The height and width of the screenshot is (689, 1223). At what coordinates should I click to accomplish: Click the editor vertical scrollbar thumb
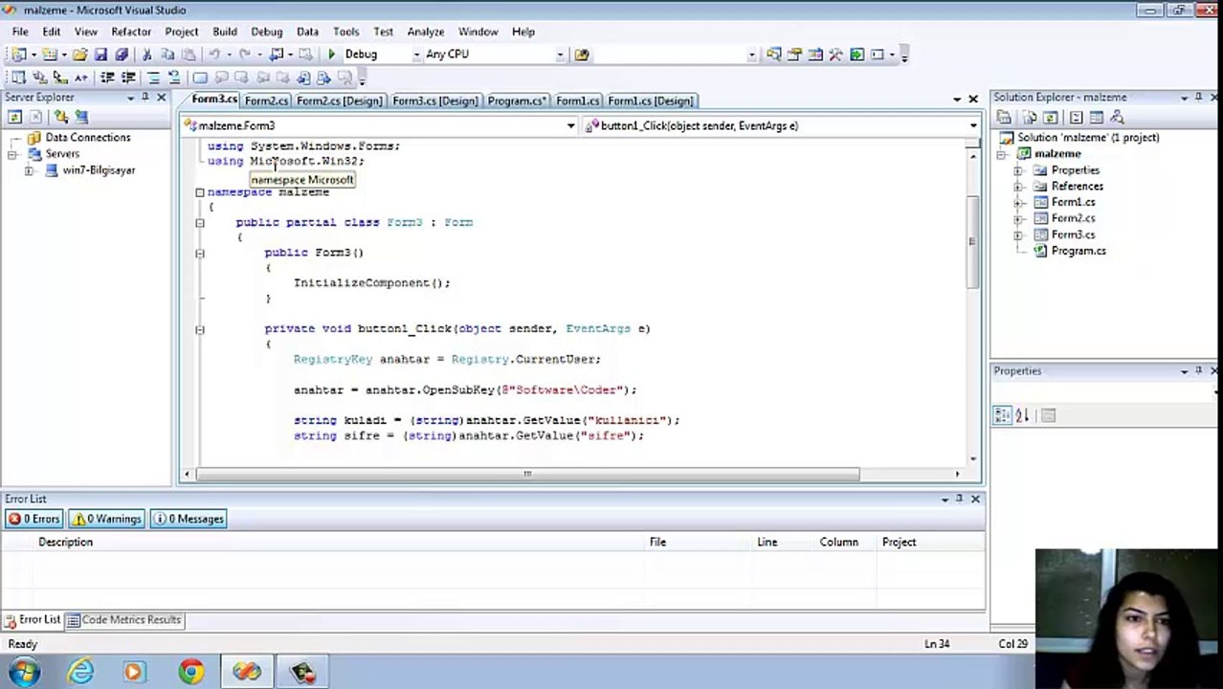(x=973, y=241)
